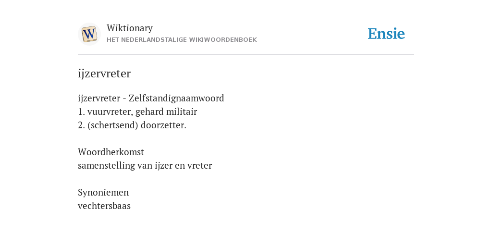Click definition 2 '(schertsend) doorzetter.'
This screenshot has height=246, width=492.
(x=132, y=125)
